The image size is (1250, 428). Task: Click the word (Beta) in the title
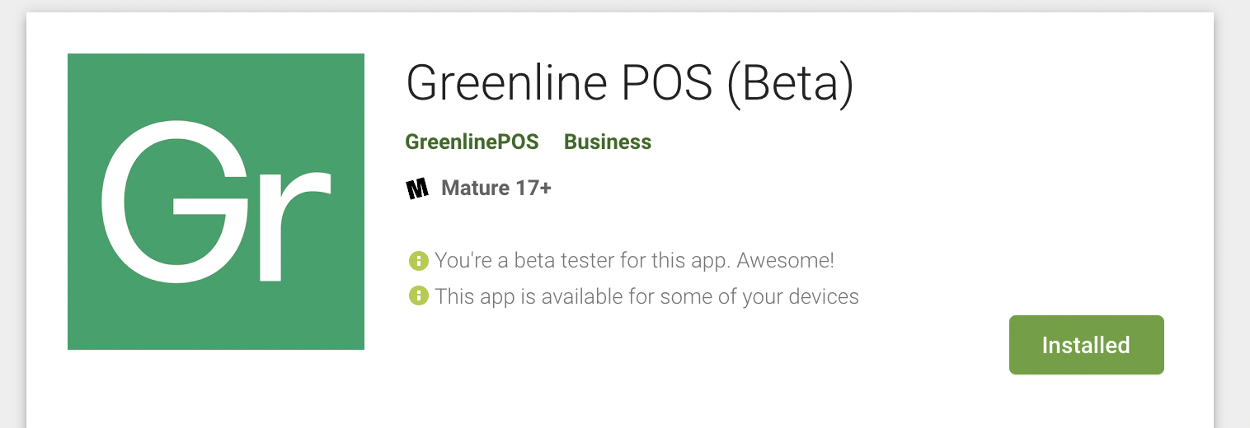click(790, 83)
